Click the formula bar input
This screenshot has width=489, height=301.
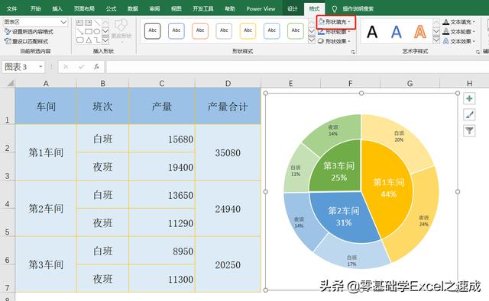297,67
